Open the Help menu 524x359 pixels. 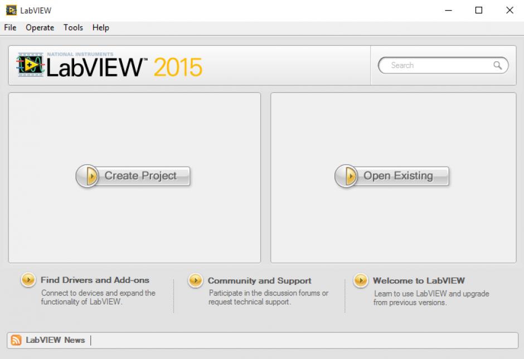pyautogui.click(x=100, y=28)
